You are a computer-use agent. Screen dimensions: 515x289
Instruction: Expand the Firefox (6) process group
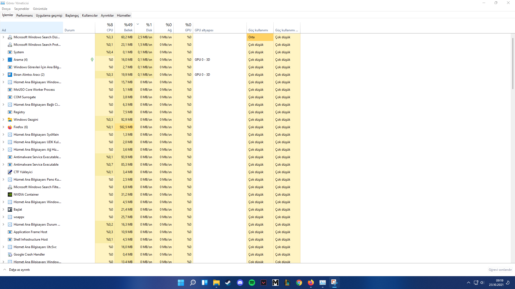3,127
